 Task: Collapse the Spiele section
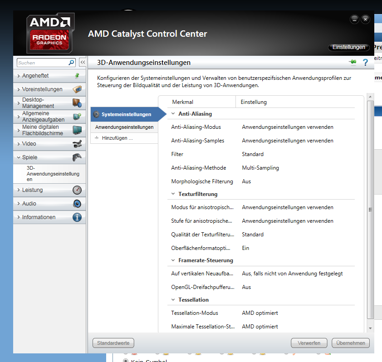(x=19, y=157)
